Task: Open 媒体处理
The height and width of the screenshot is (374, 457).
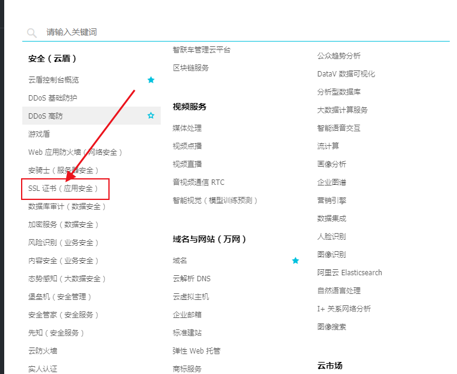Action: click(x=187, y=128)
